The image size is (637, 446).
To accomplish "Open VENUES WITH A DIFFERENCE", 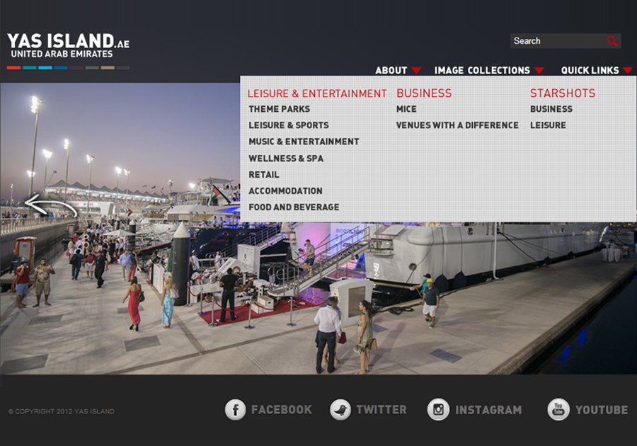I will [x=457, y=125].
